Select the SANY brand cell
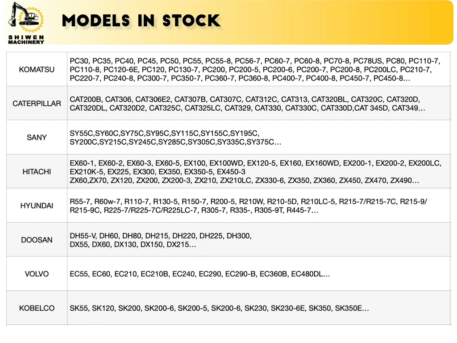Screen dimensions: 457x343 click(x=37, y=138)
